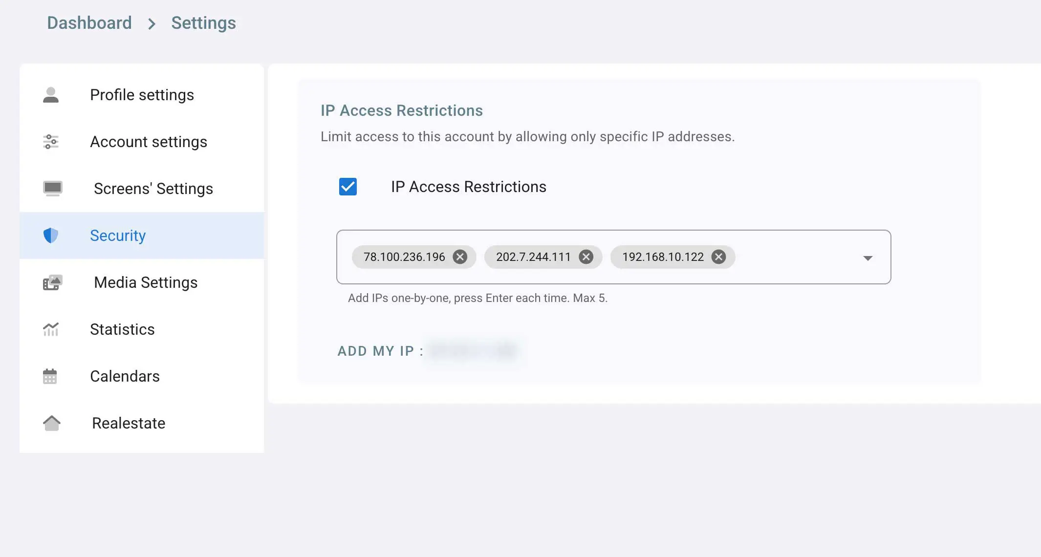The image size is (1041, 557).
Task: Open the Settings breadcrumb page
Action: (203, 22)
